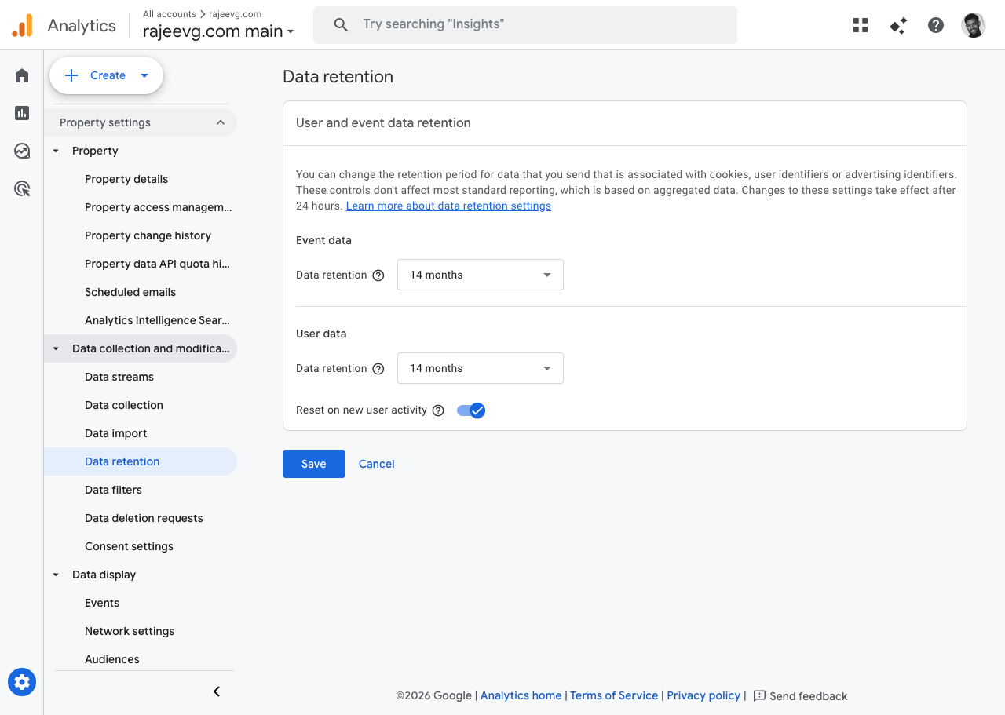
Task: Click the Admin gear icon
Action: [x=22, y=682]
